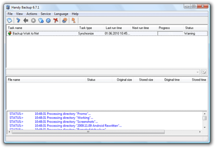Image resolution: width=215 pixels, height=148 pixels.
Task: Click the blue run/backup arrow toolbar icon
Action: click(18, 20)
